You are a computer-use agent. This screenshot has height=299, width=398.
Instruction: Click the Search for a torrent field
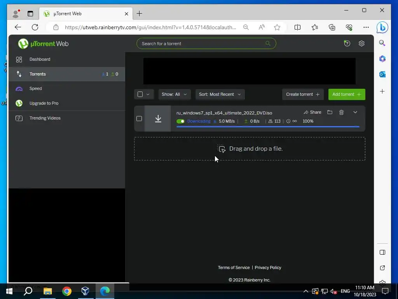[206, 44]
